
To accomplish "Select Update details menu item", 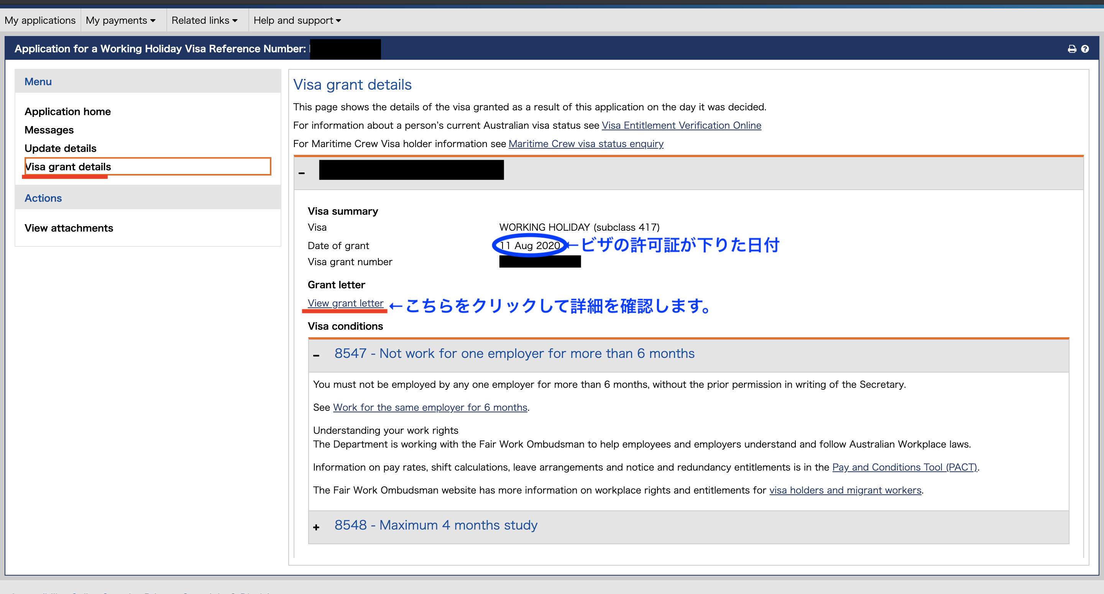I will pyautogui.click(x=61, y=148).
